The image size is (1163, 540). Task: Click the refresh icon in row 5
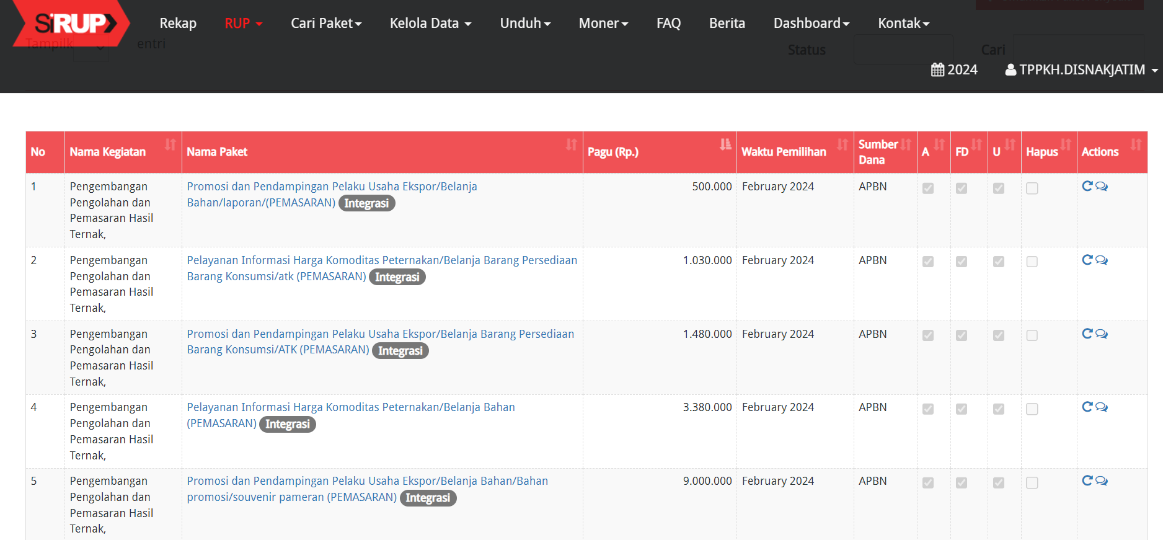coord(1087,480)
